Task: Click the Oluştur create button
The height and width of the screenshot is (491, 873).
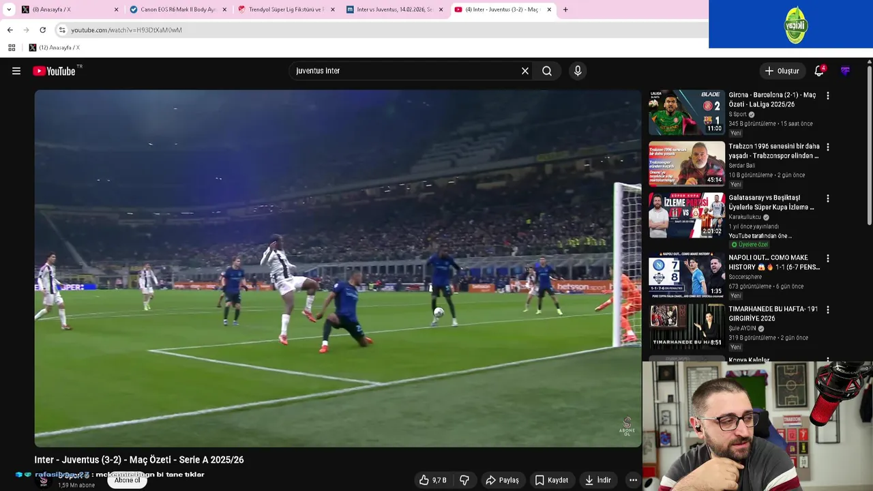Action: point(782,71)
